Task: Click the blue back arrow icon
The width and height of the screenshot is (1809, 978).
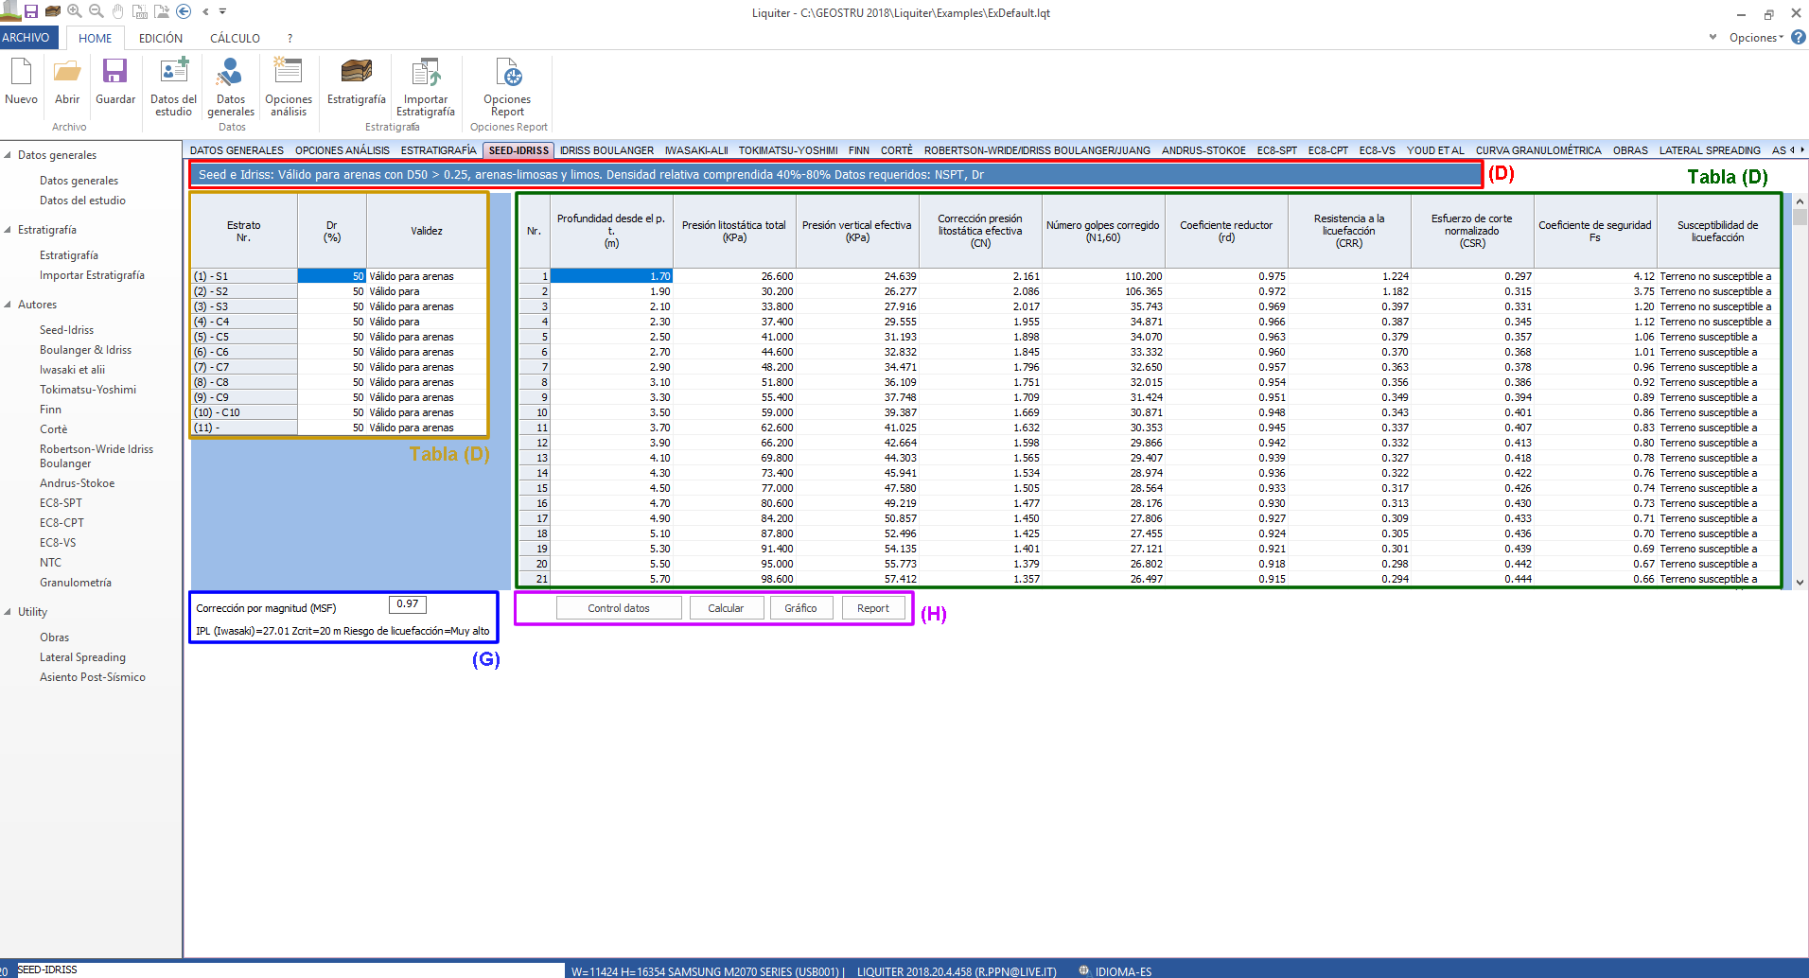Action: pyautogui.click(x=184, y=11)
